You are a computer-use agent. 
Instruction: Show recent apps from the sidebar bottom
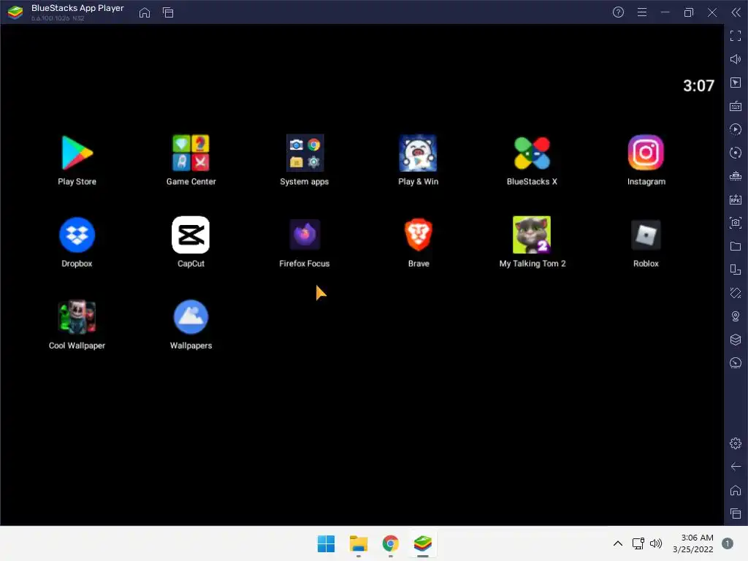(736, 514)
